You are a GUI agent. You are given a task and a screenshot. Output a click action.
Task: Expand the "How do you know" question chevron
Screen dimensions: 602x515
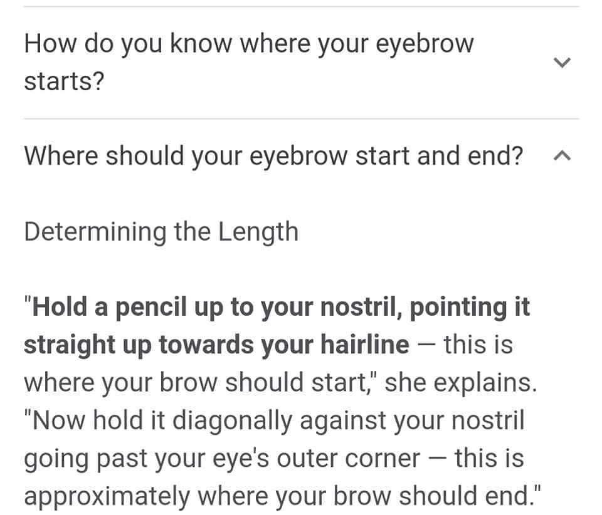562,62
